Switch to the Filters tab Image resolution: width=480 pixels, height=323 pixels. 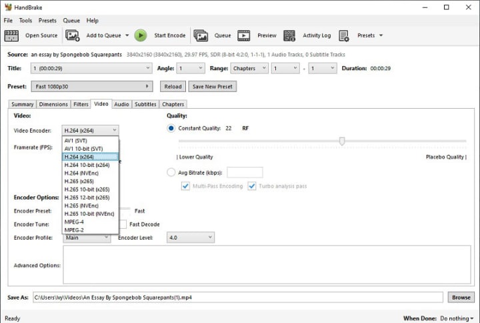click(81, 104)
